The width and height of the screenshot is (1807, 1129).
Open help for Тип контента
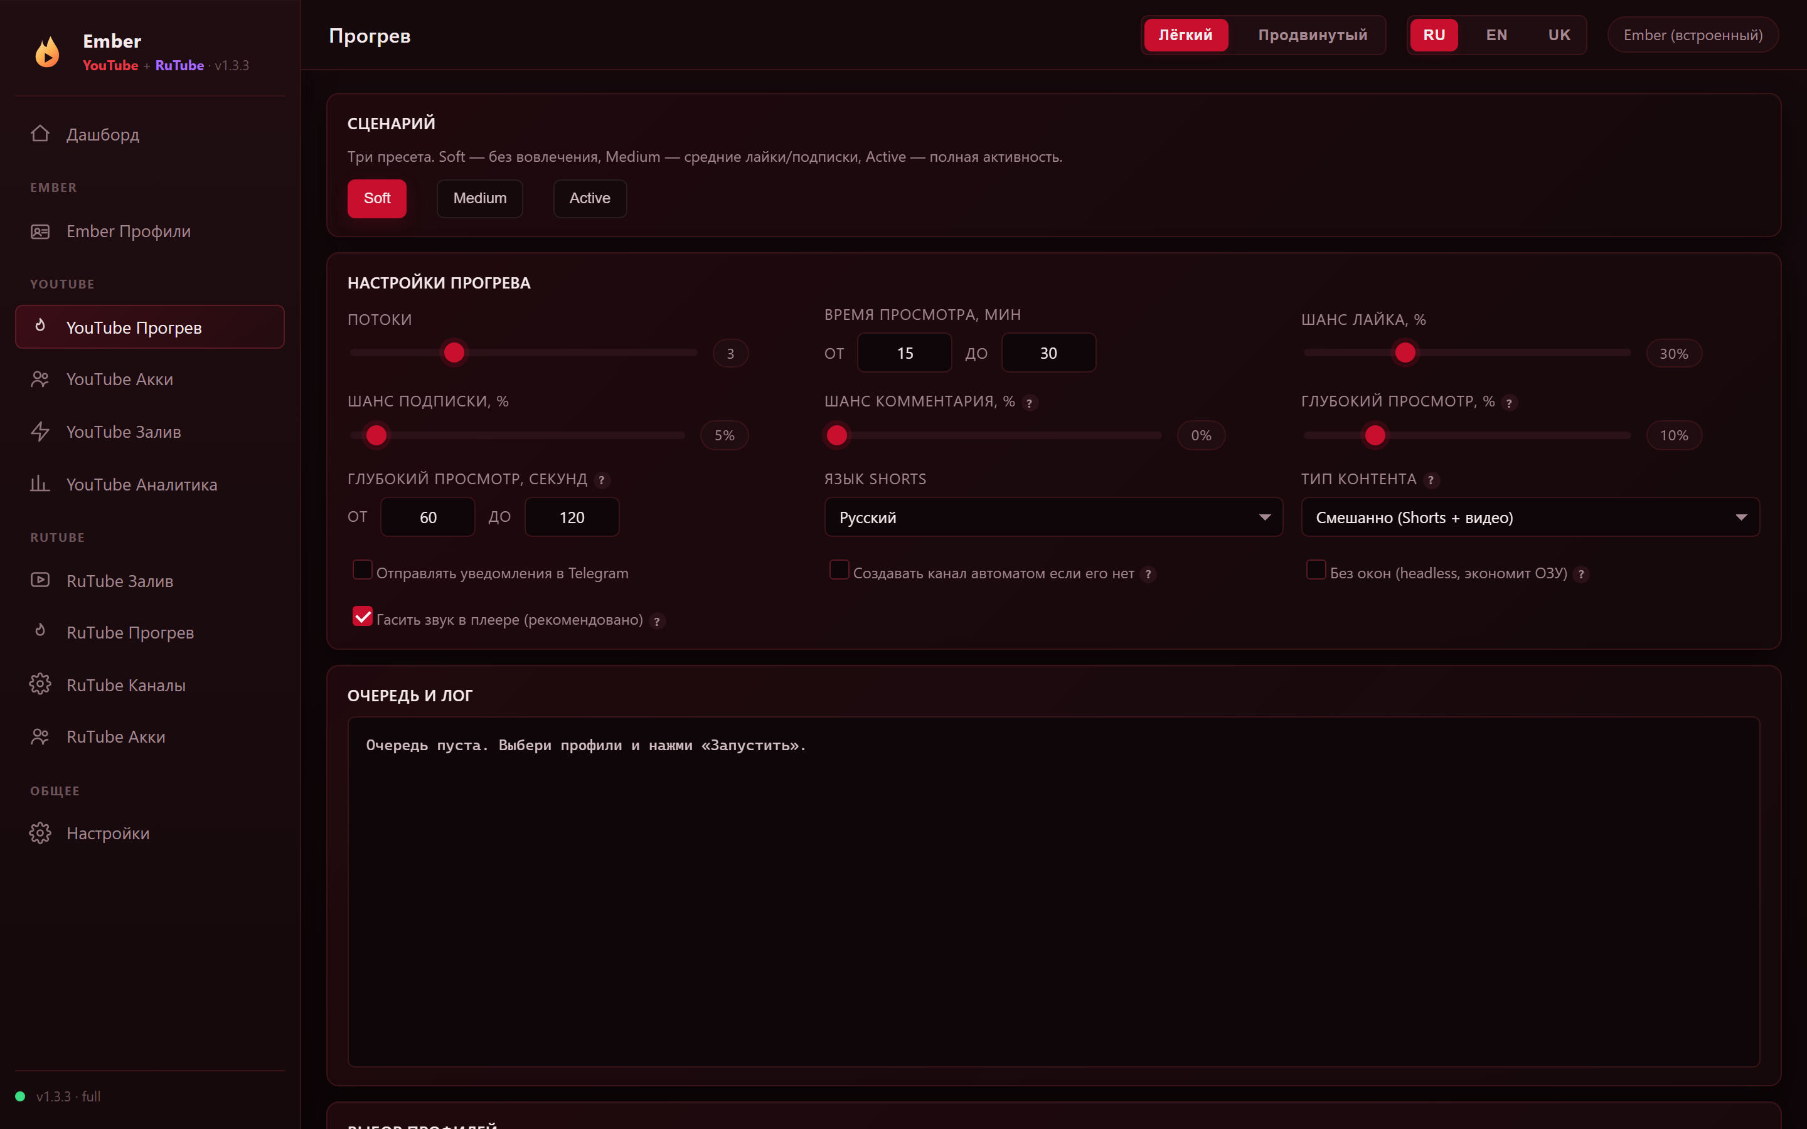(x=1431, y=480)
